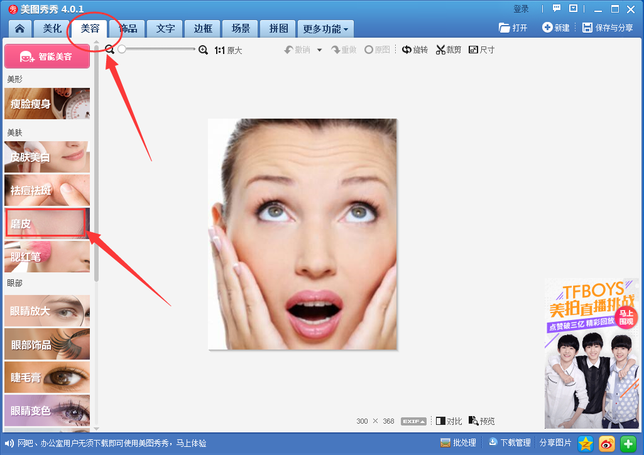
Task: Click the 重做 redo icon
Action: [x=344, y=50]
